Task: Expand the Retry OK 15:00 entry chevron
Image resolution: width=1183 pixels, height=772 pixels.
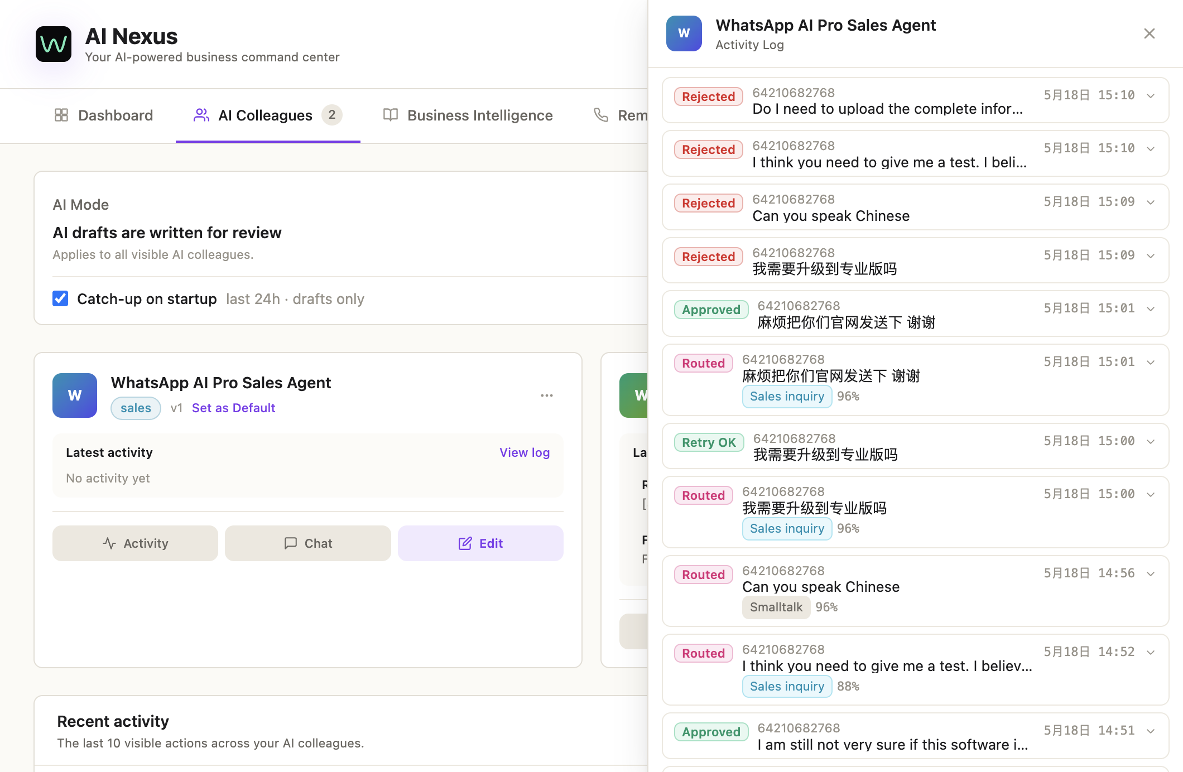Action: [1151, 442]
